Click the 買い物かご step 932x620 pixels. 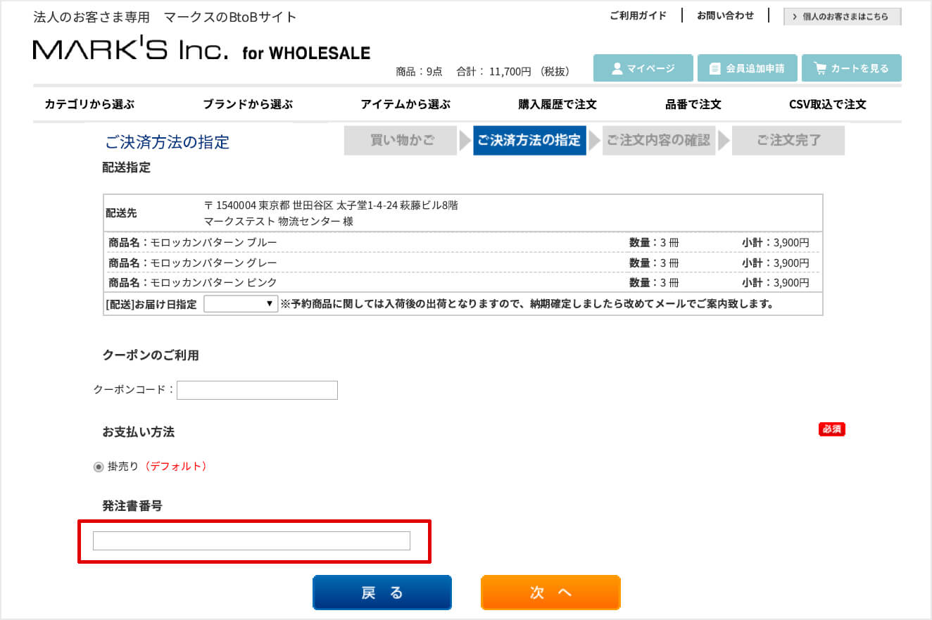(x=402, y=140)
